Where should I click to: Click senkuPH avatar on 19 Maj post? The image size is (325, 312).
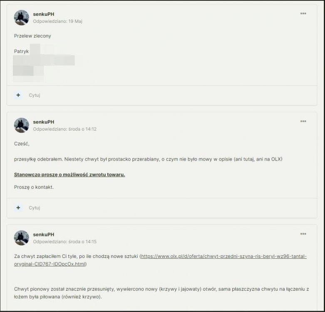tap(22, 17)
